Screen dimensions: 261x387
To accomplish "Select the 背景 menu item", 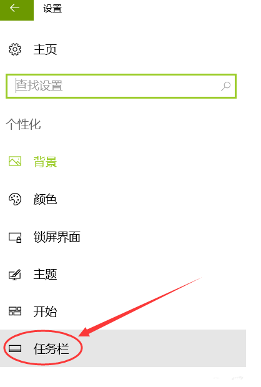I will (x=45, y=162).
